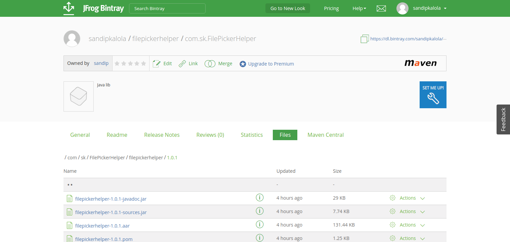Image resolution: width=510 pixels, height=242 pixels.
Task: Click the Go to New Look button
Action: (x=288, y=8)
